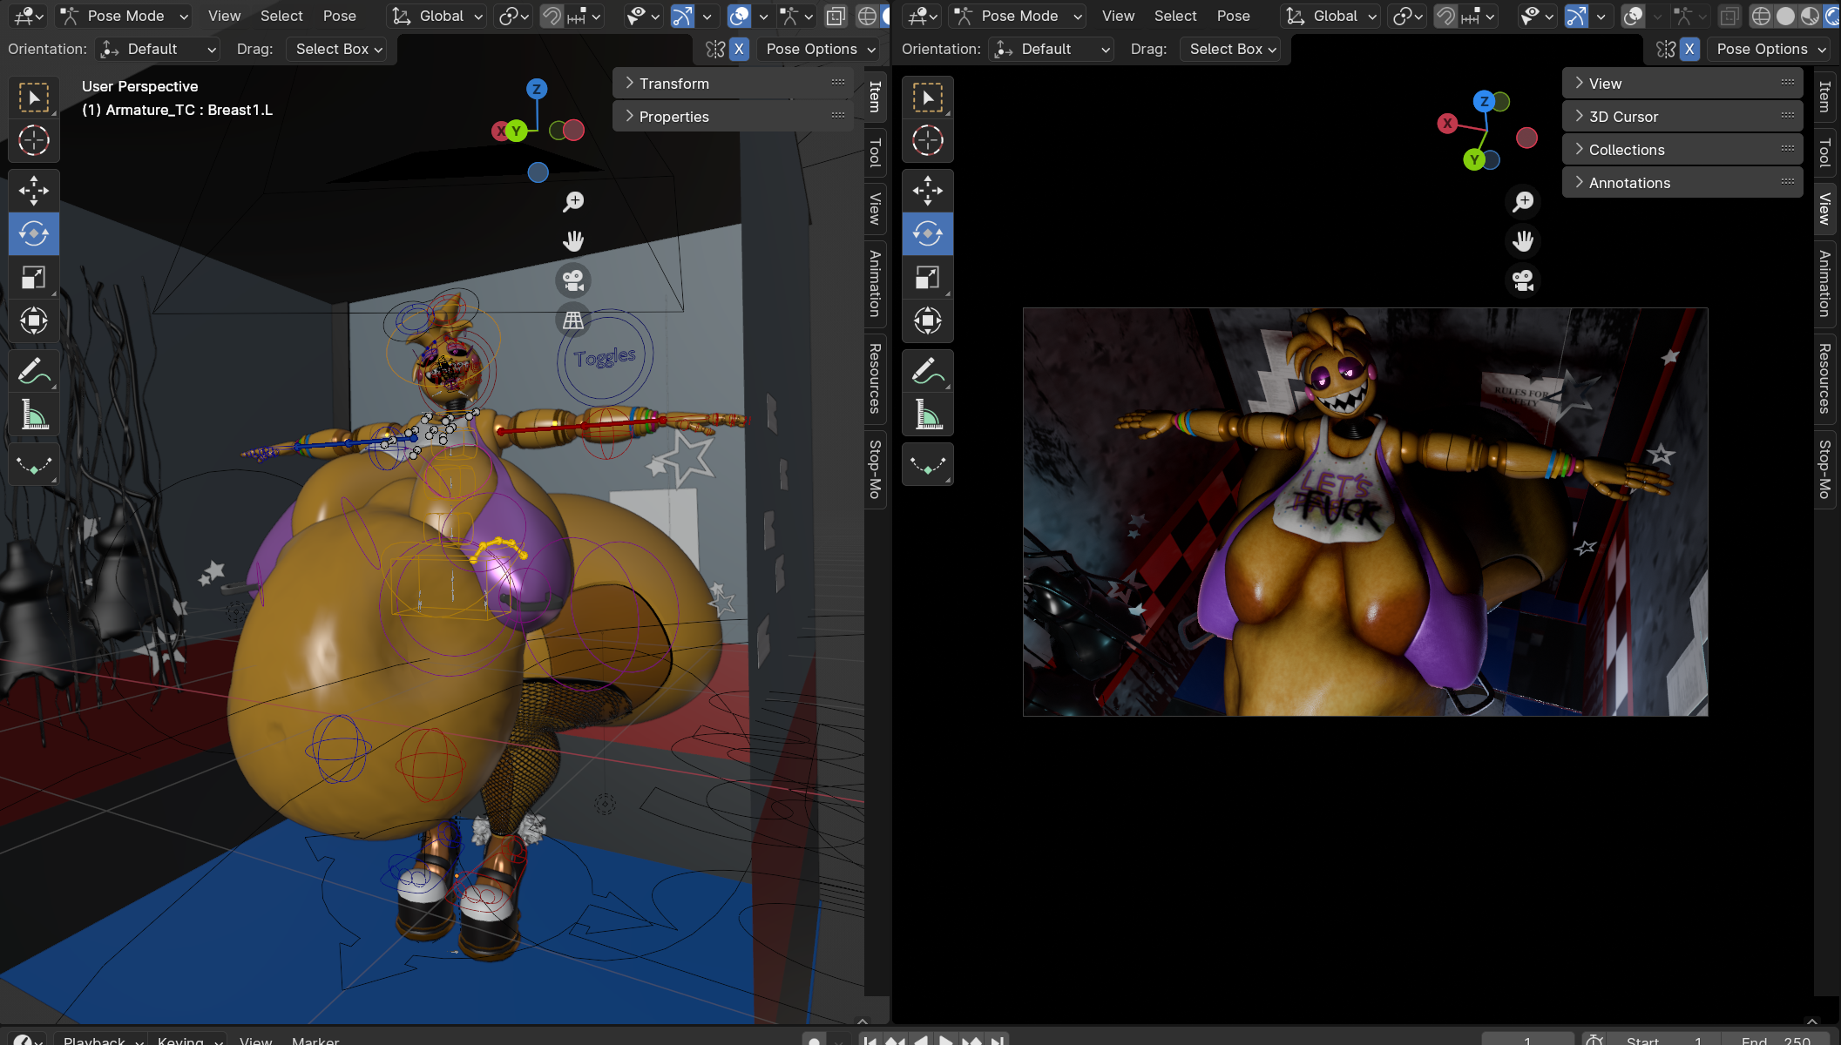1841x1045 pixels.
Task: Select the Measure tool in right viewport
Action: coord(928,415)
